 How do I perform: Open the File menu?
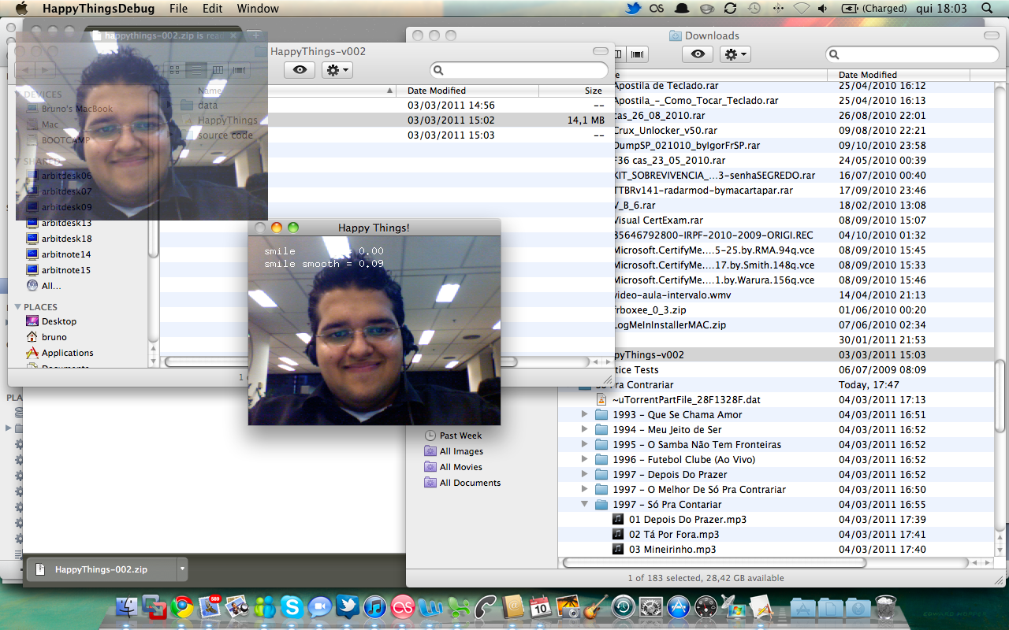pyautogui.click(x=179, y=9)
